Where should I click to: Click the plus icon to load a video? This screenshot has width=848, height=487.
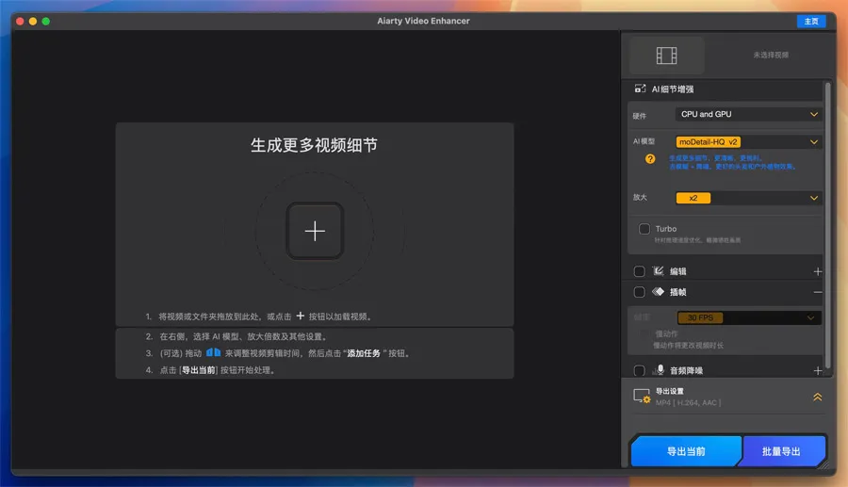315,231
